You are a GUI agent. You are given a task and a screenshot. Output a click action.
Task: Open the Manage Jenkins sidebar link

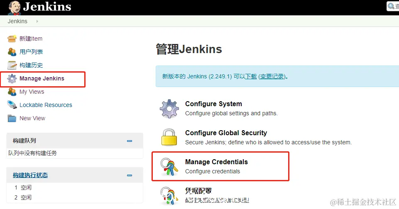(x=42, y=78)
